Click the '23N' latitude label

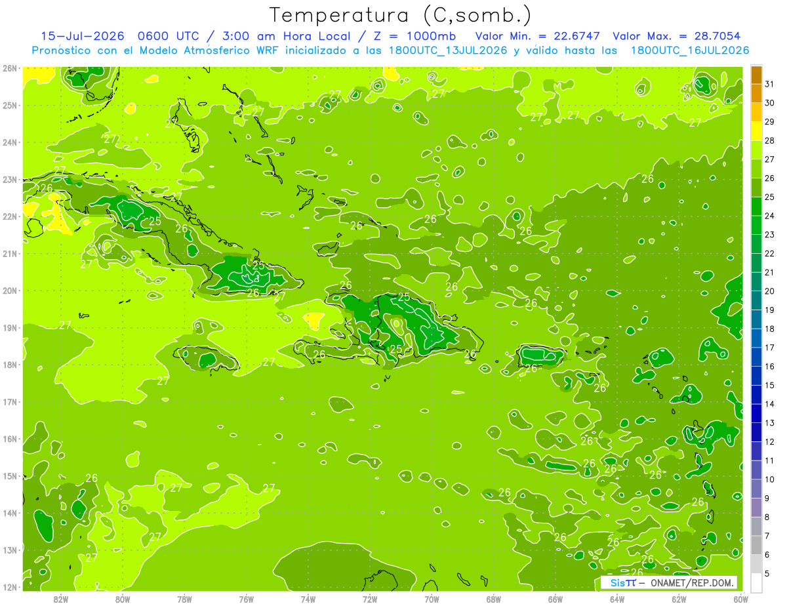tap(10, 179)
